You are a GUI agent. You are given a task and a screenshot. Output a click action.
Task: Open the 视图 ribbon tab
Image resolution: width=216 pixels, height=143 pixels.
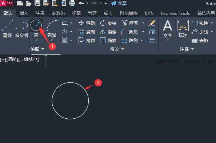(76, 13)
